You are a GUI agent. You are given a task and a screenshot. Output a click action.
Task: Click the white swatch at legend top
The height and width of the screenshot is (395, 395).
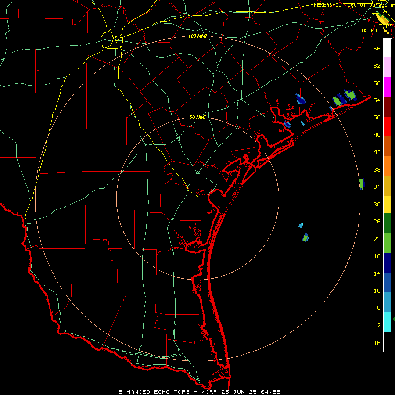388,48
